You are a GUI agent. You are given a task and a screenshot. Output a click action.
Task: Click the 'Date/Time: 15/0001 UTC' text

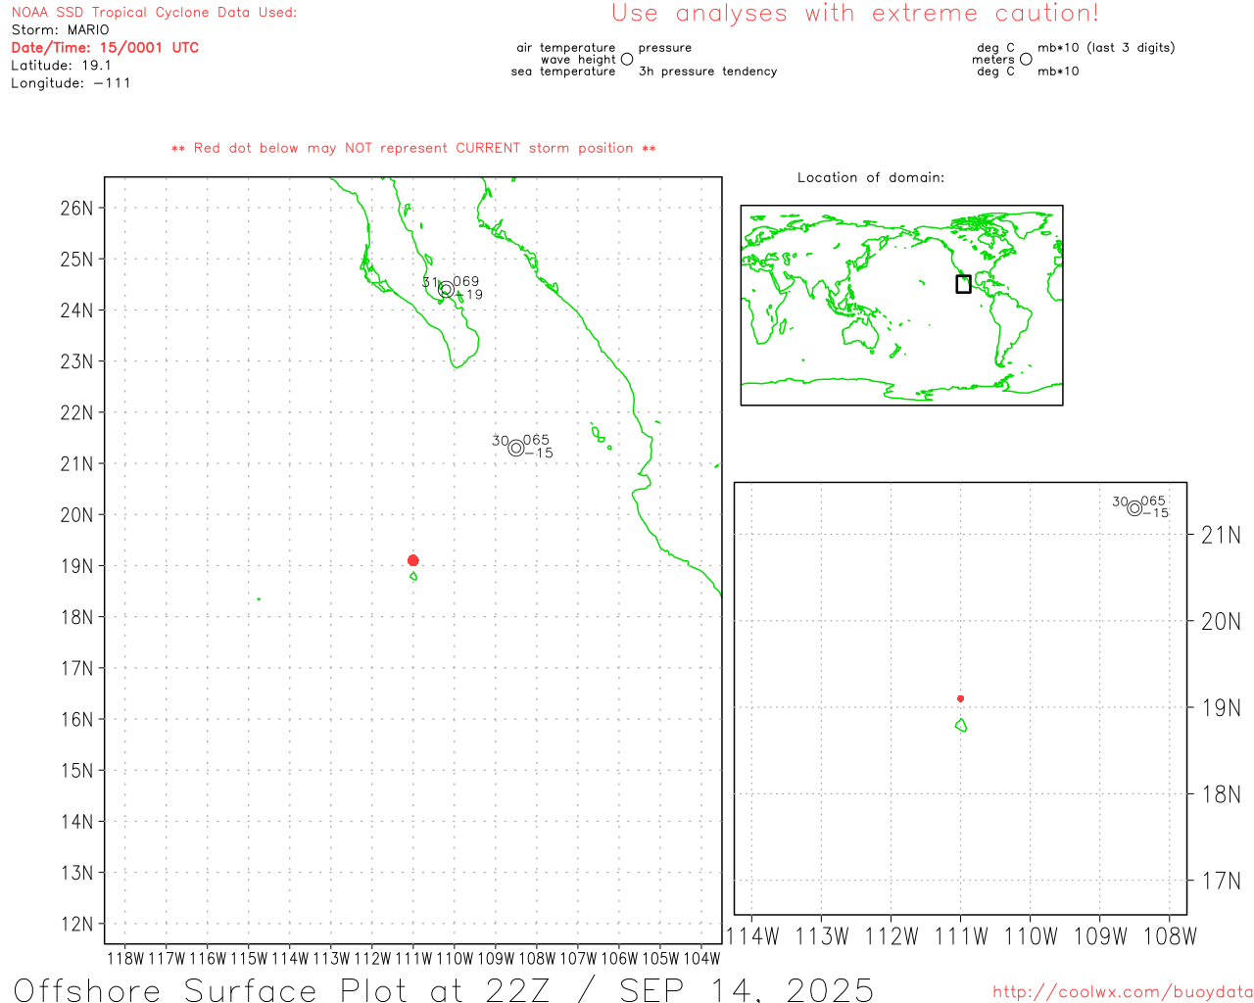pyautogui.click(x=105, y=48)
